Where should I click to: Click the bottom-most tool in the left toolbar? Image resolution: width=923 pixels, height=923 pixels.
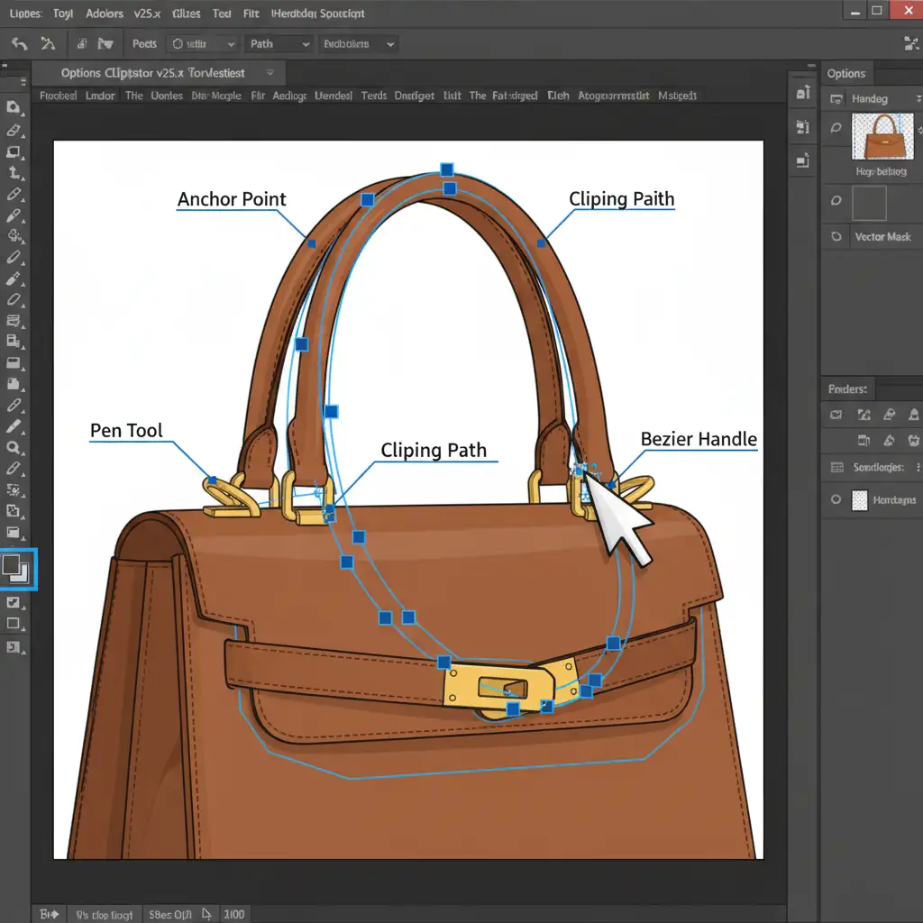14,646
